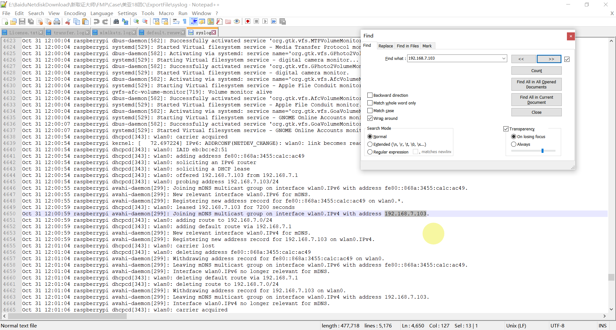Image resolution: width=616 pixels, height=330 pixels.
Task: Adjust the transparency slider handle
Action: tap(543, 151)
